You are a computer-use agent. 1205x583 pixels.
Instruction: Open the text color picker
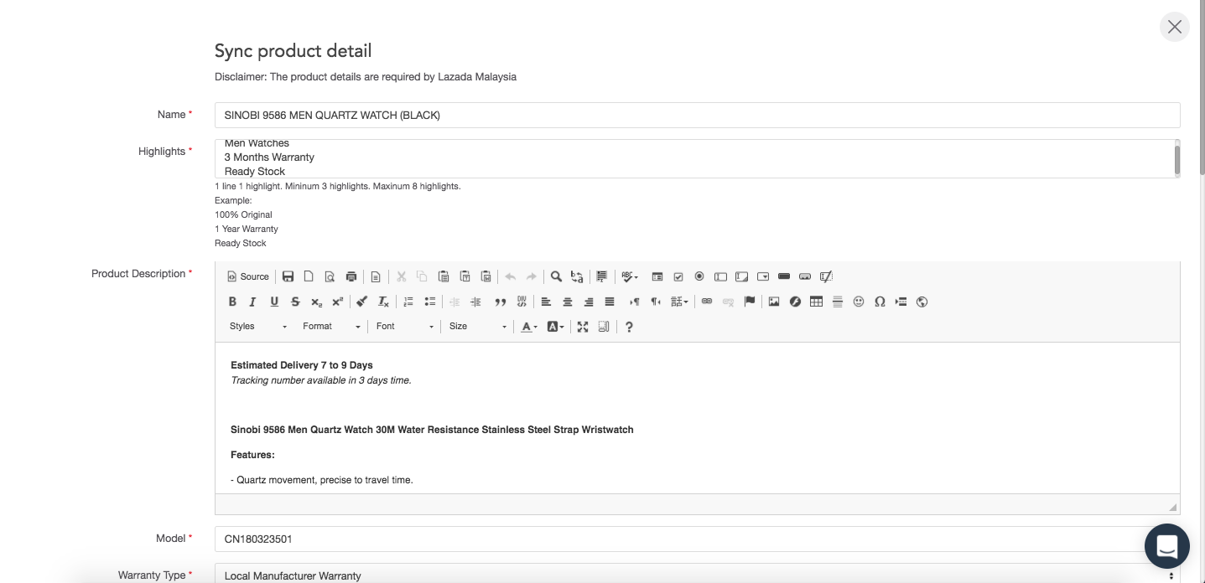pos(529,327)
